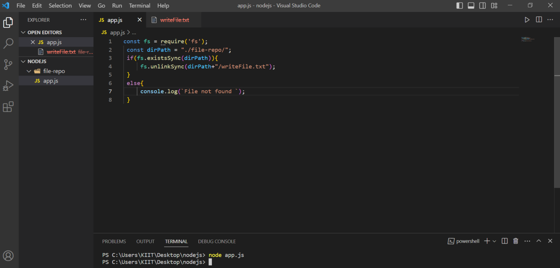Collapse the file-repo folder
Screen dimensions: 560x268
click(x=28, y=71)
